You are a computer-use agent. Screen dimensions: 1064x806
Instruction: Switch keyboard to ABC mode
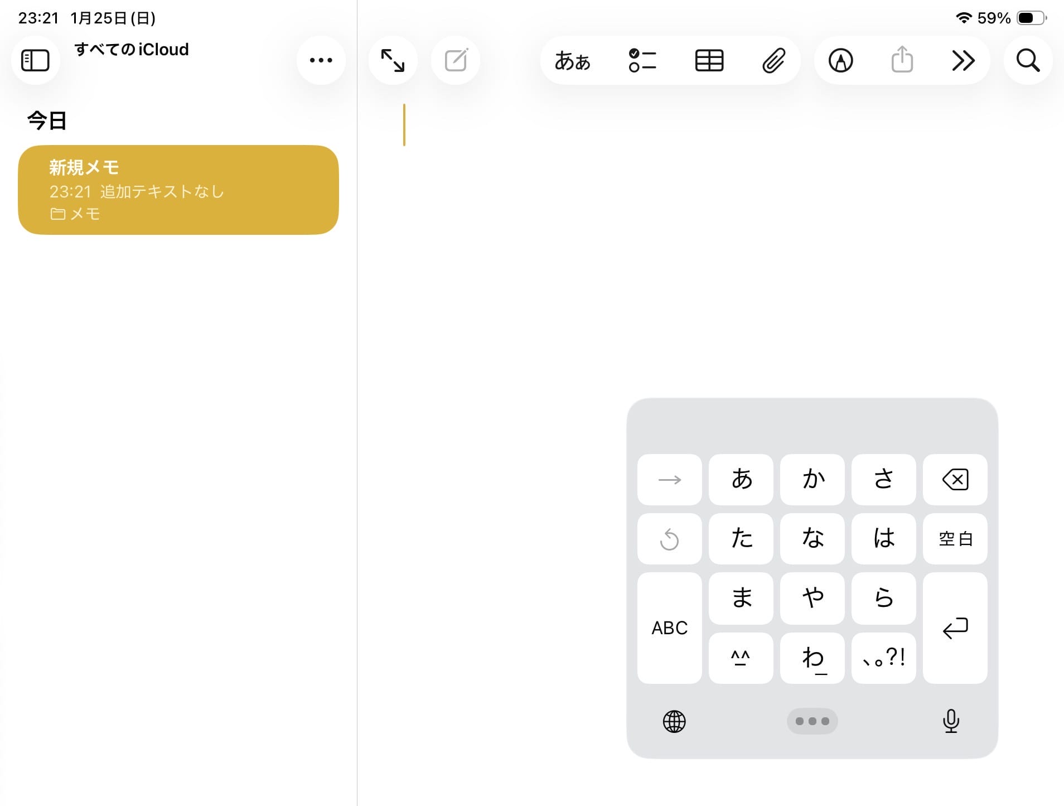tap(669, 628)
